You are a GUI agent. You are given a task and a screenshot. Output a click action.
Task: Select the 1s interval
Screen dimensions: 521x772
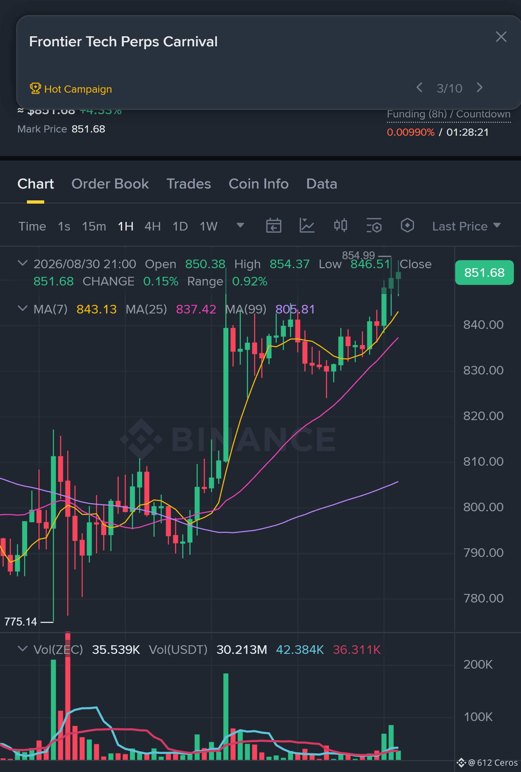click(64, 227)
